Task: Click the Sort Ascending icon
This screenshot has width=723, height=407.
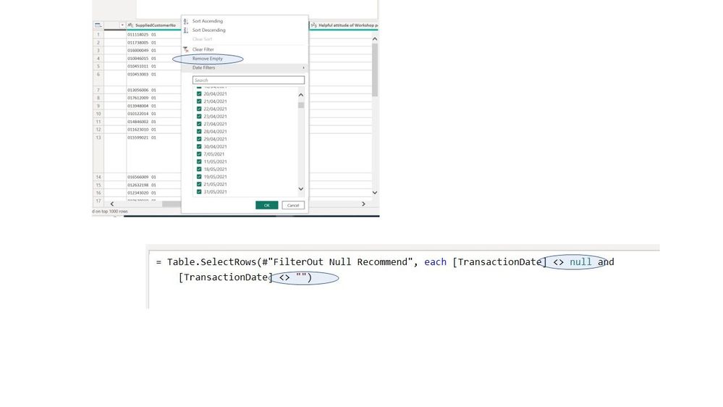Action: [x=186, y=21]
